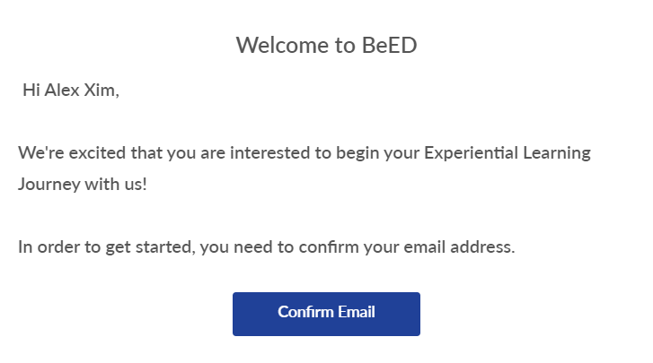Click the "Hi Alex Xim," greeting

click(70, 91)
